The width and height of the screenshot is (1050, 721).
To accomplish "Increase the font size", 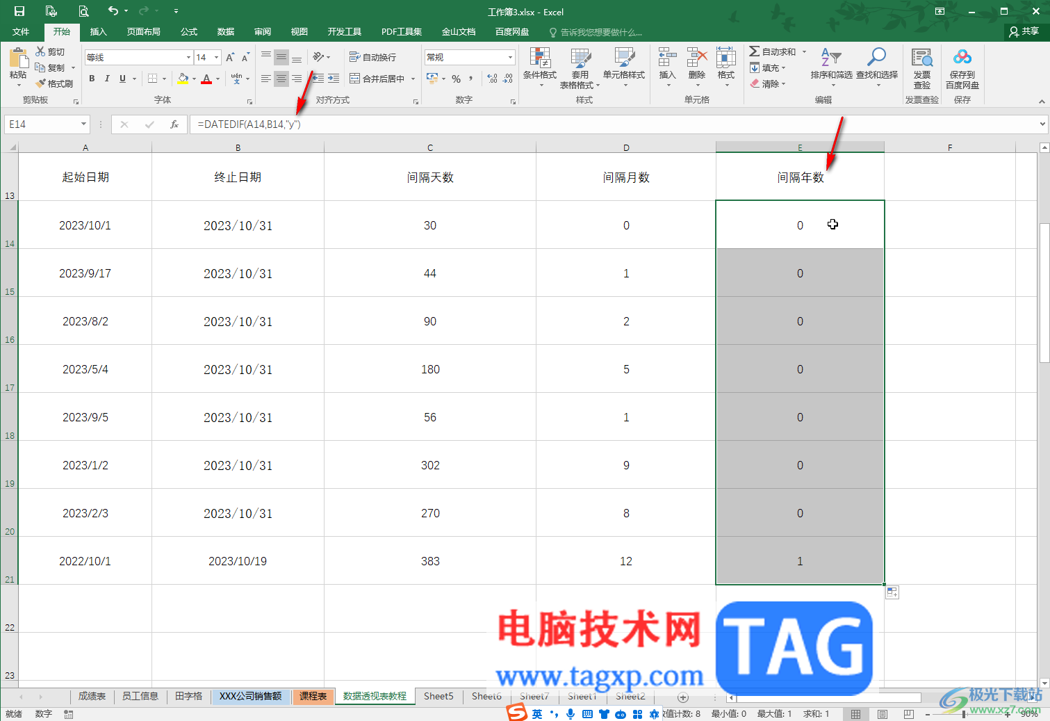I will pyautogui.click(x=230, y=58).
